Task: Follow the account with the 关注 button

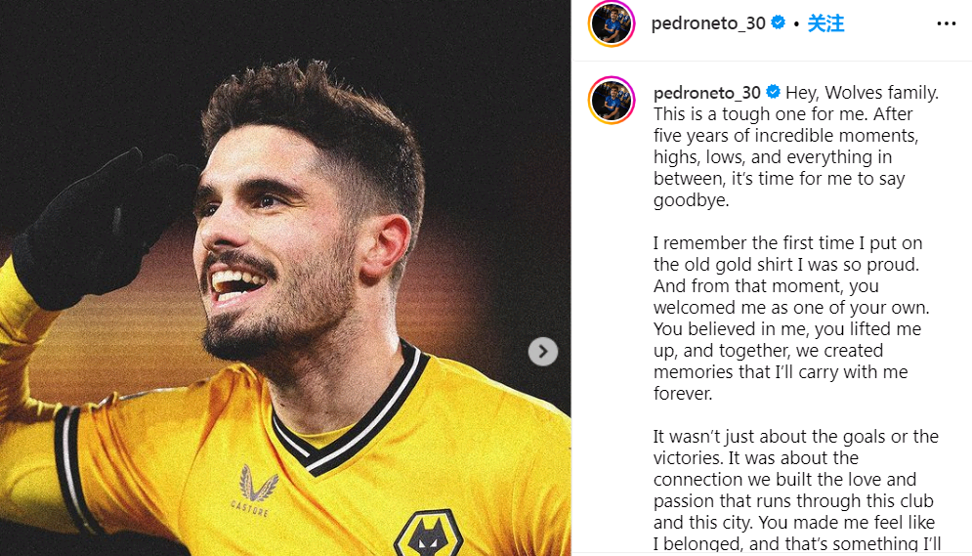Action: [825, 23]
